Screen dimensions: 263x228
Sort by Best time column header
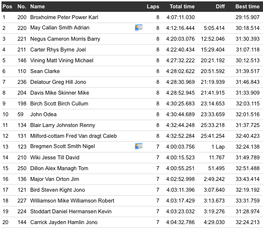point(247,6)
